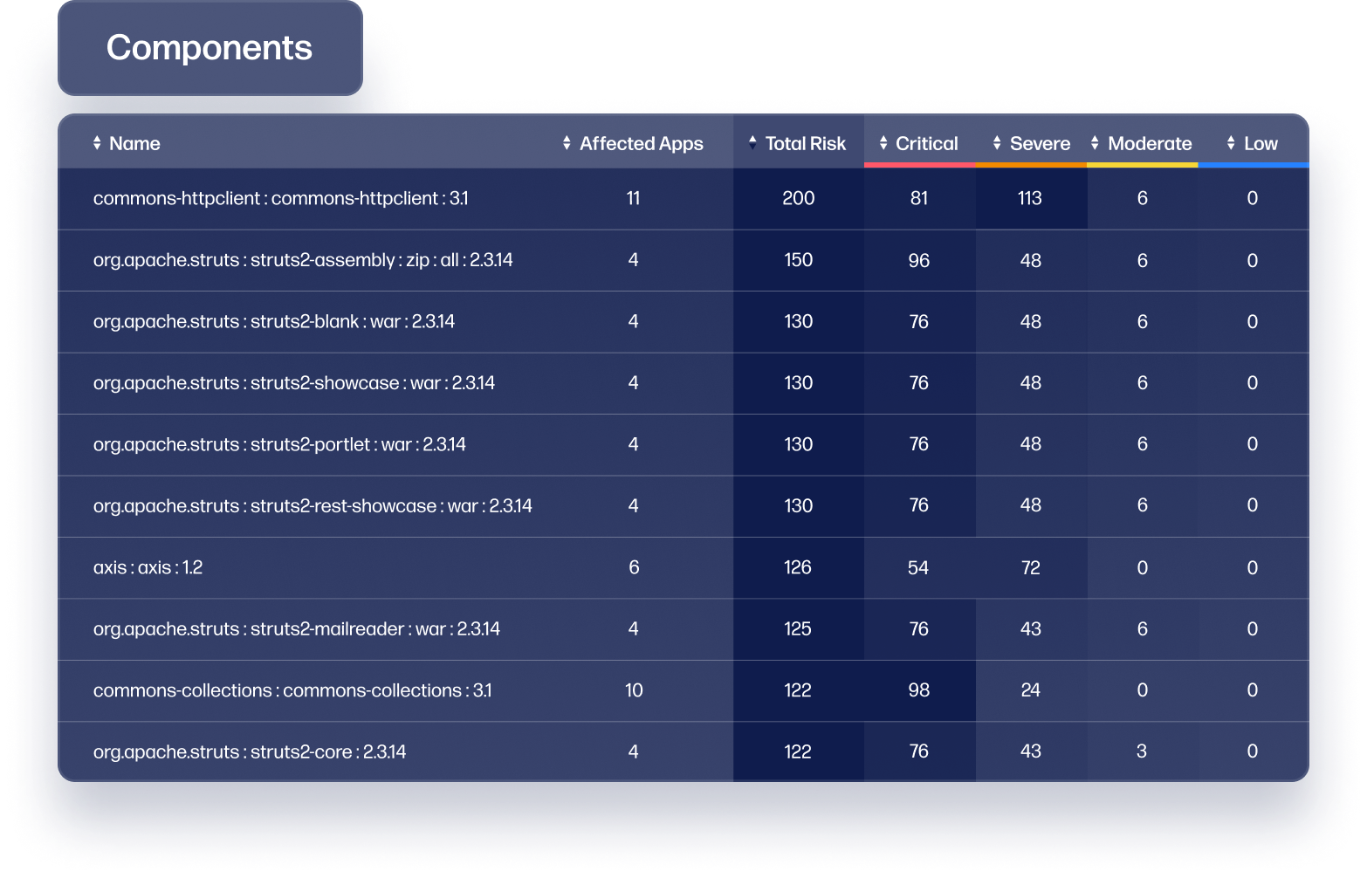Click sort arrows beside Severe header
Viewport: 1367px width, 878px height.
997,143
